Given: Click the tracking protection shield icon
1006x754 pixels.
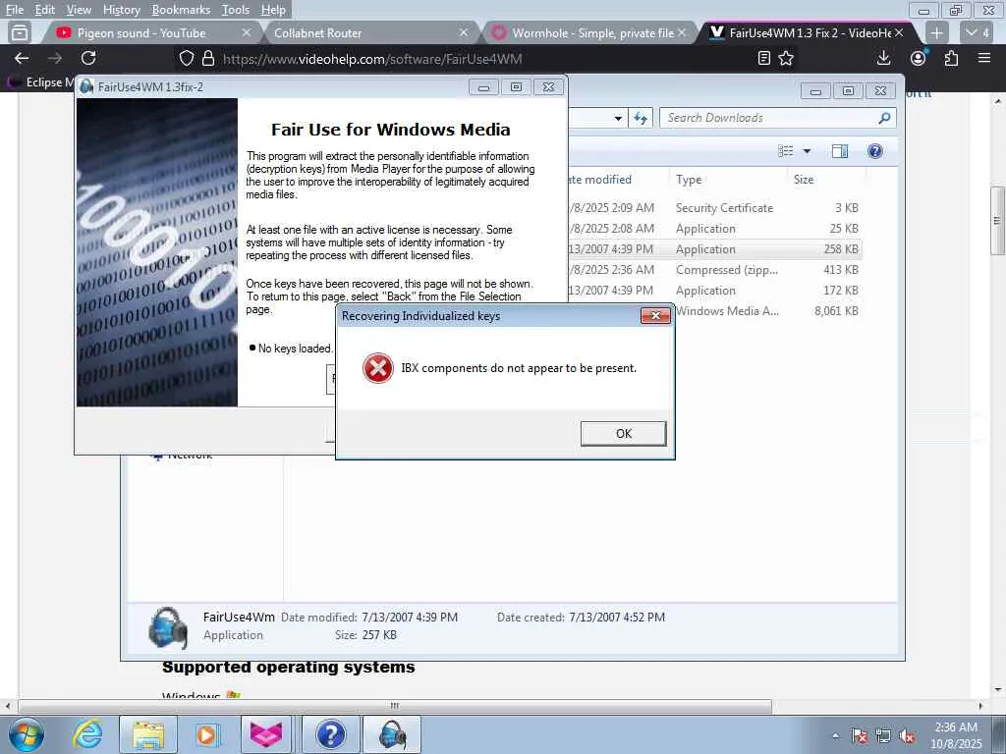Looking at the screenshot, I should (x=186, y=59).
